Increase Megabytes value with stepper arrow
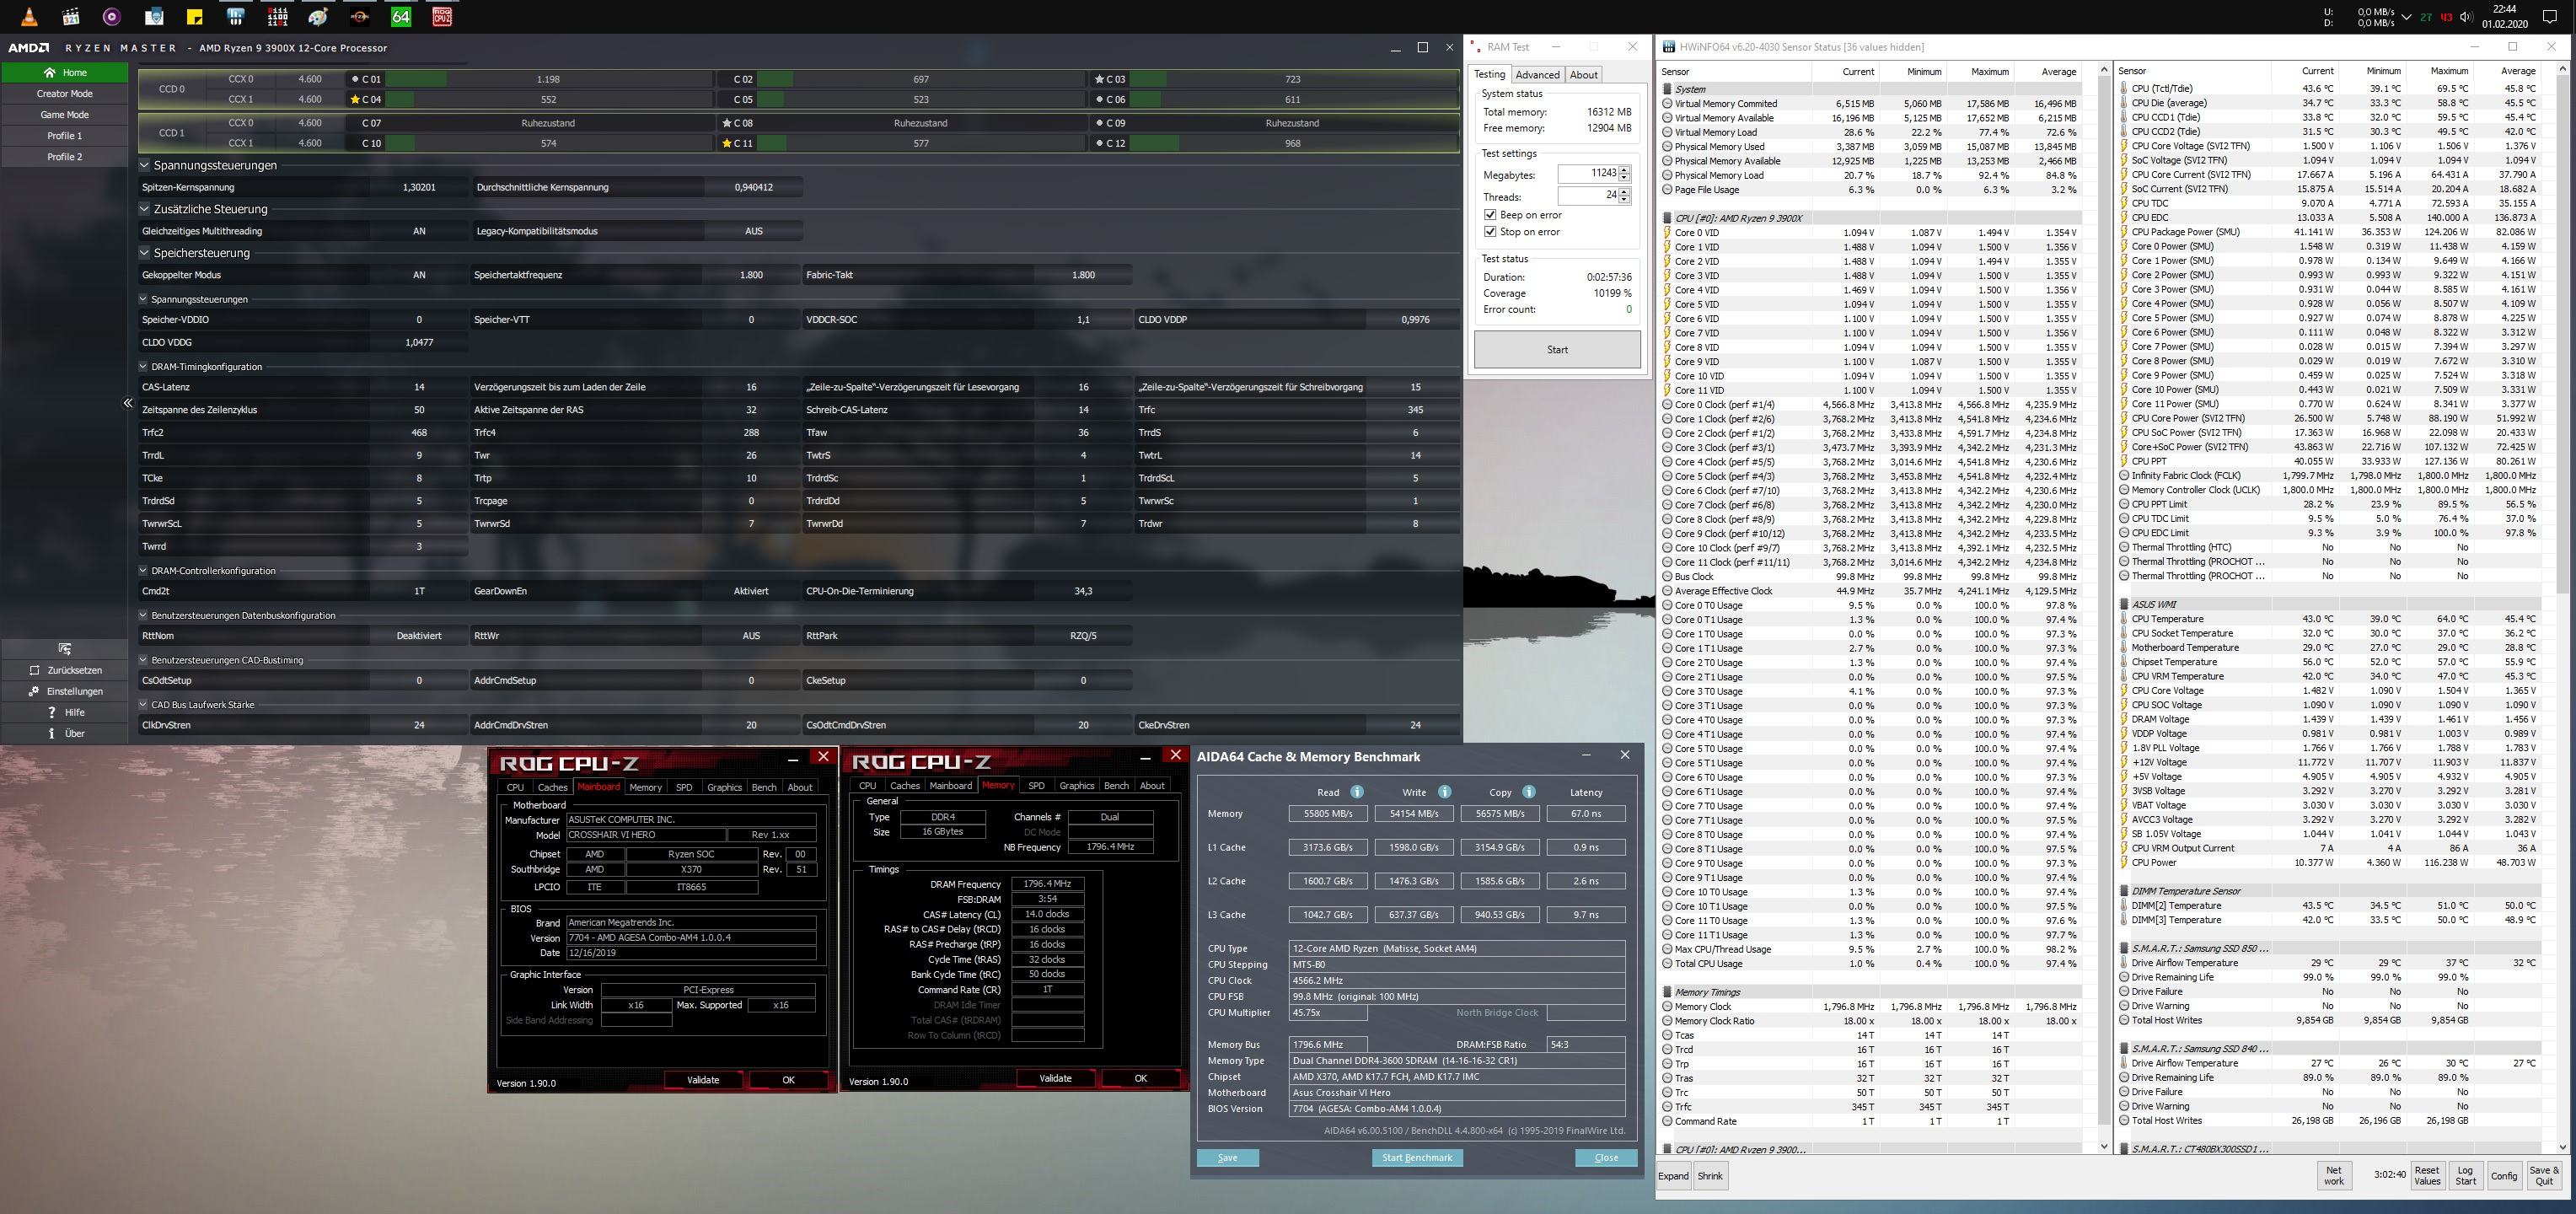 (x=1624, y=169)
